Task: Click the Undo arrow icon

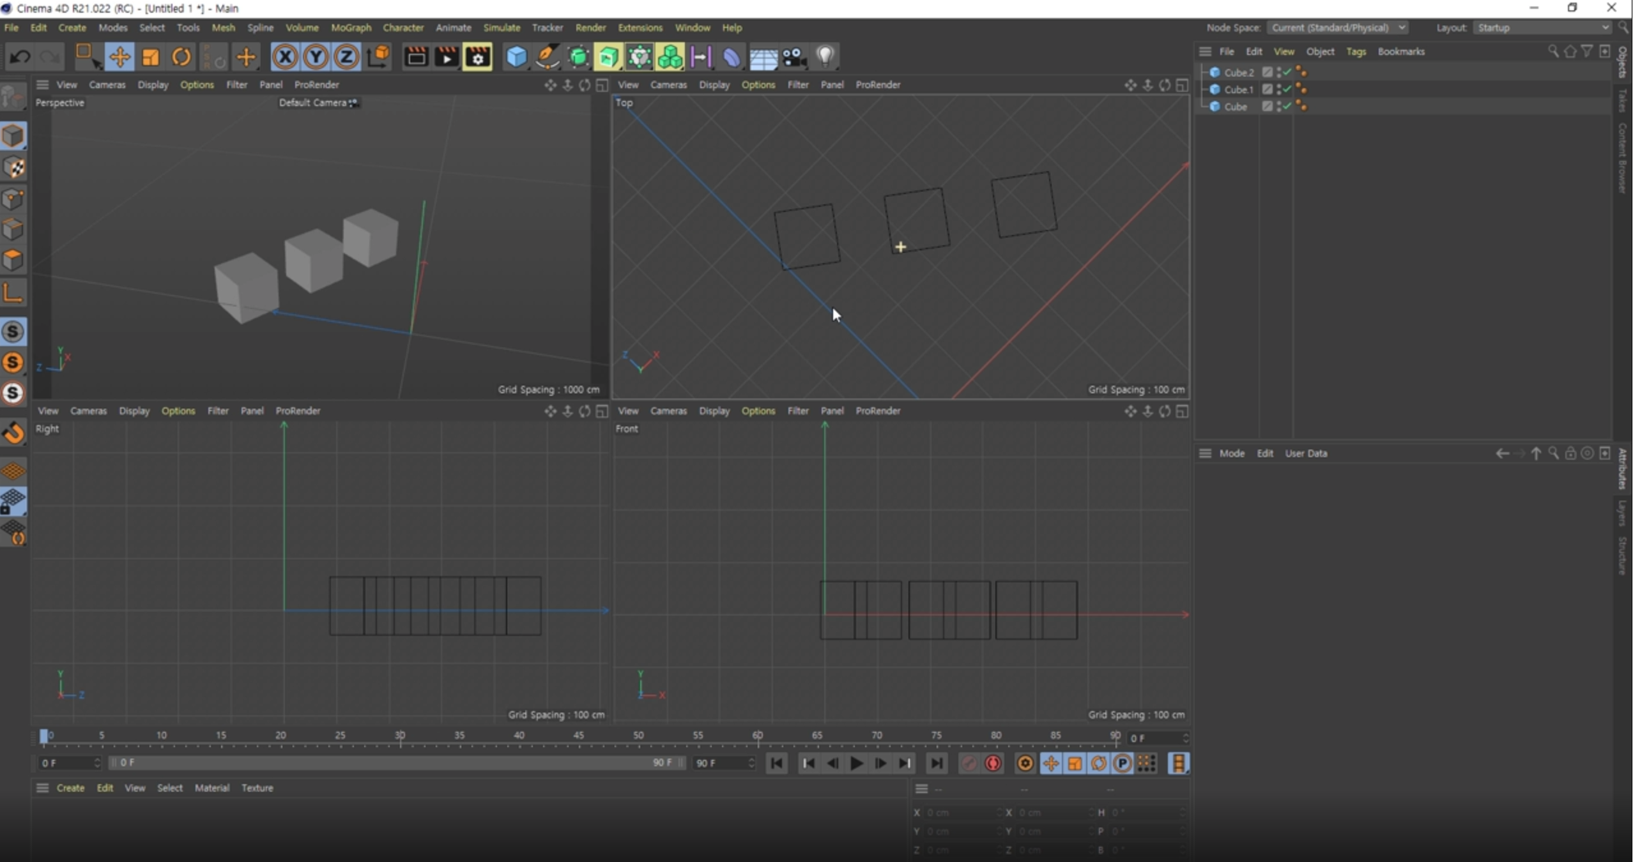Action: point(19,57)
